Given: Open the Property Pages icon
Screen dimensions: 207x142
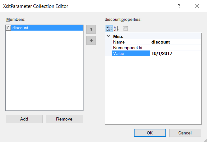Looking at the screenshot, I should (x=125, y=29).
